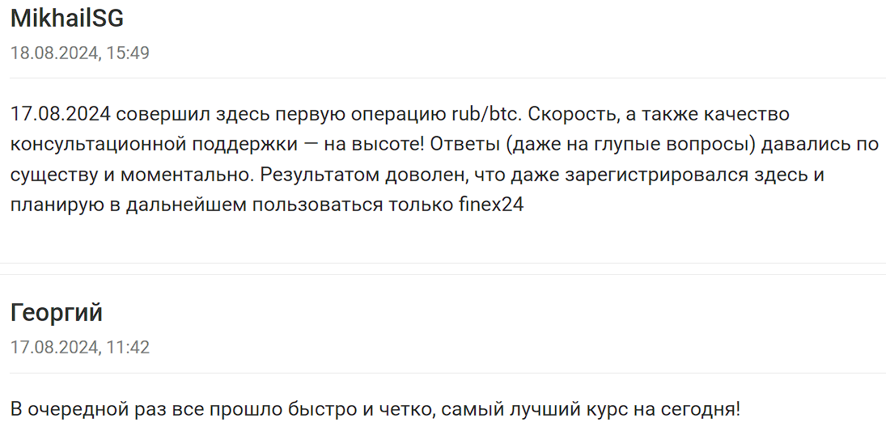This screenshot has width=886, height=435.
Task: Click the 18.08.2024, 15:49 review timestamp
Action: (79, 53)
